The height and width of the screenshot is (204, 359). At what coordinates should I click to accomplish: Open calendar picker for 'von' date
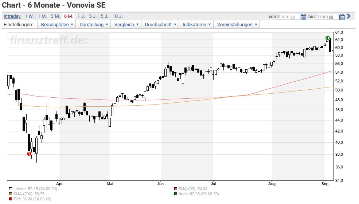pyautogui.click(x=303, y=17)
